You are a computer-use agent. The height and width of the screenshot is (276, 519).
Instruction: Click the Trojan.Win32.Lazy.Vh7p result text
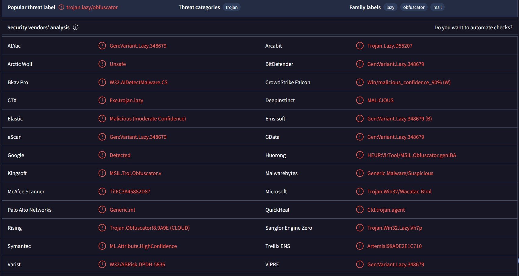395,228
